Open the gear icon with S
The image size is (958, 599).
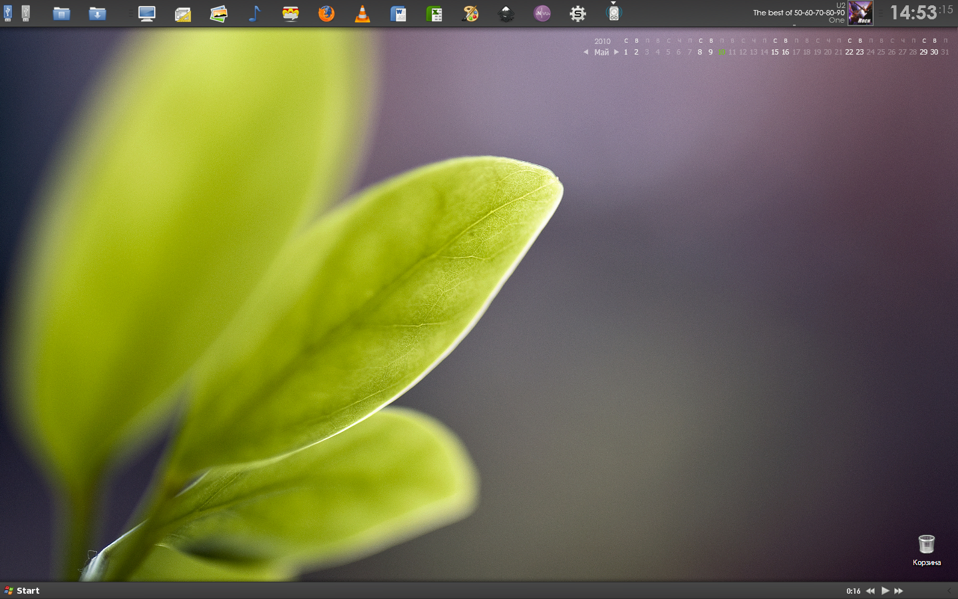[578, 13]
